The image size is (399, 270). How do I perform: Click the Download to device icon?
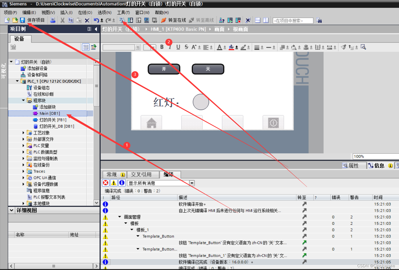pyautogui.click(x=130, y=20)
